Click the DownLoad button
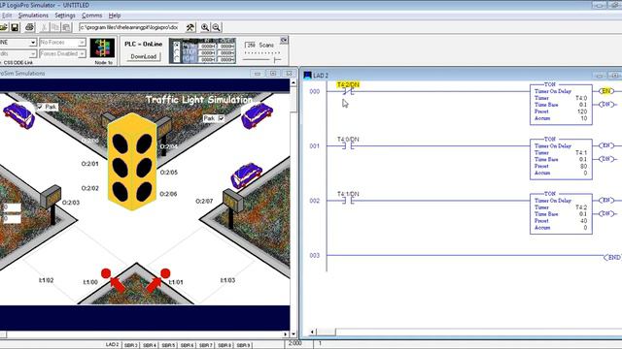622x349 pixels. [x=144, y=56]
